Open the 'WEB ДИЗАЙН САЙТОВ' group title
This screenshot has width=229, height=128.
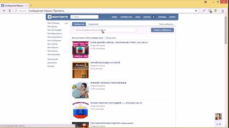pos(119,43)
